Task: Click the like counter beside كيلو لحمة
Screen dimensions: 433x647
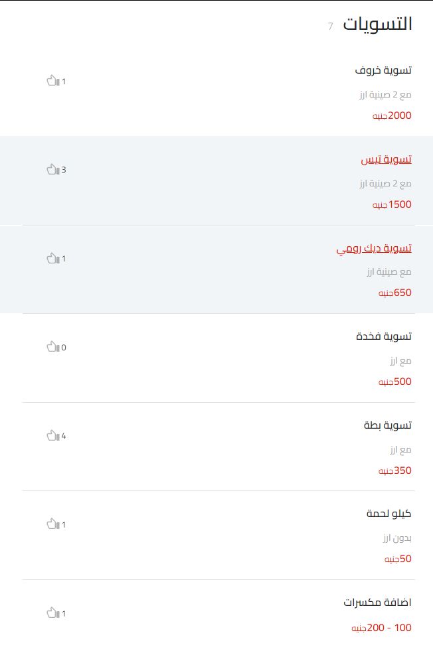Action: tap(62, 524)
